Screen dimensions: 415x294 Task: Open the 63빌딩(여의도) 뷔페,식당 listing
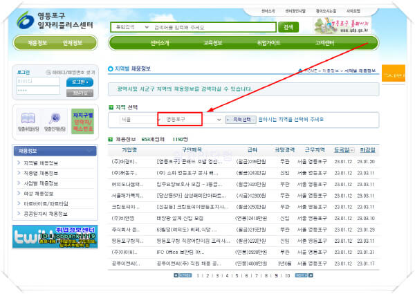pos(187,230)
